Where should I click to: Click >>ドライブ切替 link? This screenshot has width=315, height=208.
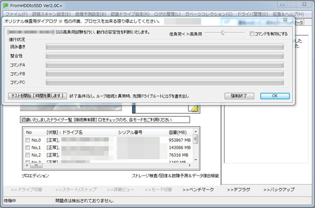coord(27,190)
